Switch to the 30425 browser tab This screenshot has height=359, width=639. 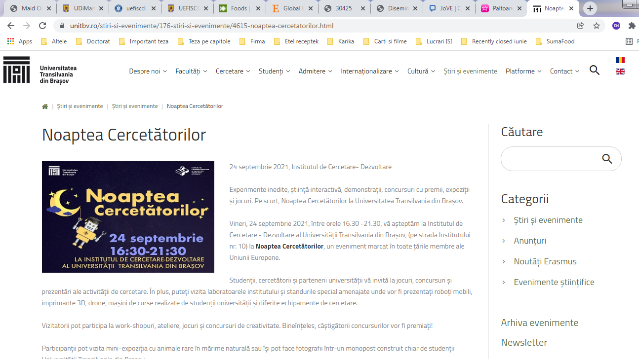click(344, 8)
